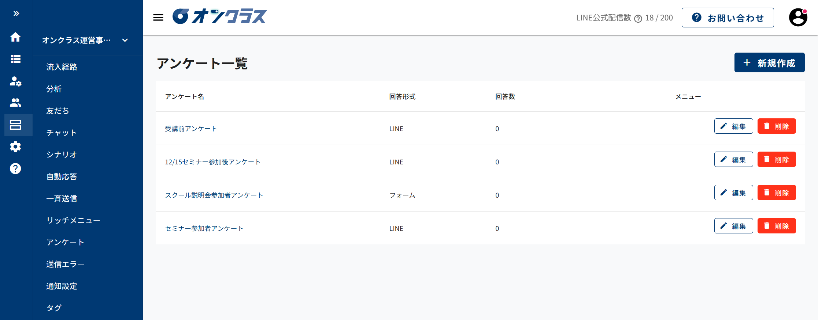Click the hamburger menu icon beside logo
Screen dimensions: 818x320
click(x=158, y=18)
